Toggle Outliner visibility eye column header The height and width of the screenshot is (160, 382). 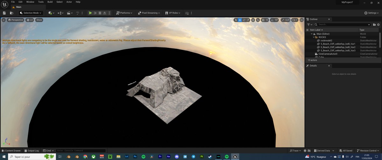[x=307, y=30]
